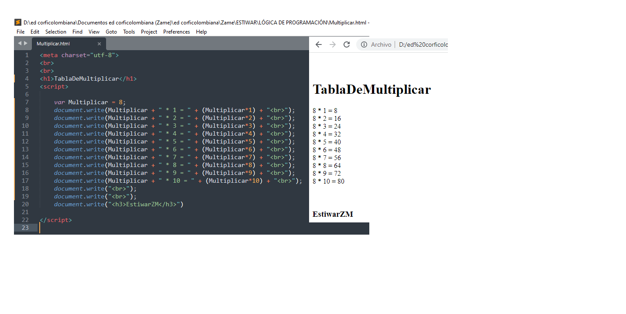Reload the browser page
Viewport: 626px width, 314px height.
click(347, 44)
